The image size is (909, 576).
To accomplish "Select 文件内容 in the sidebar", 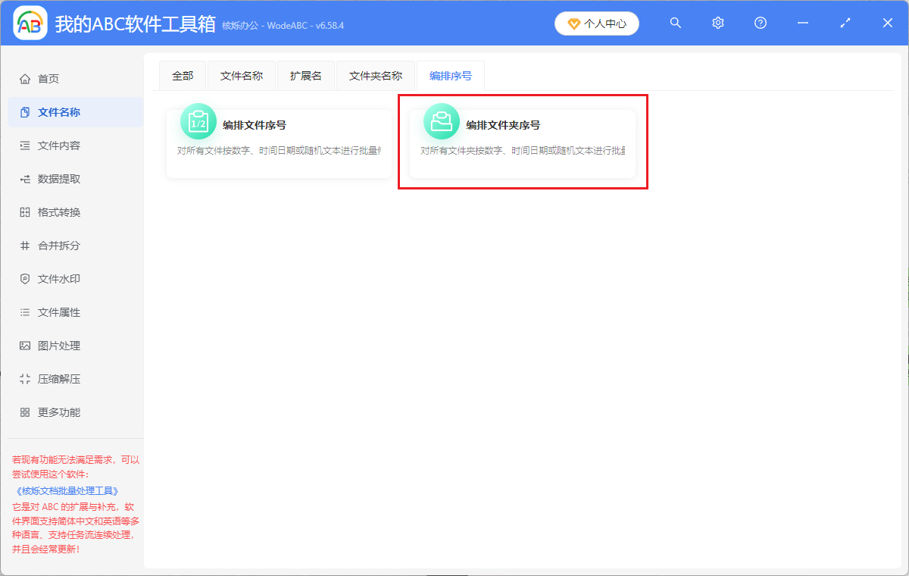I will 59,146.
